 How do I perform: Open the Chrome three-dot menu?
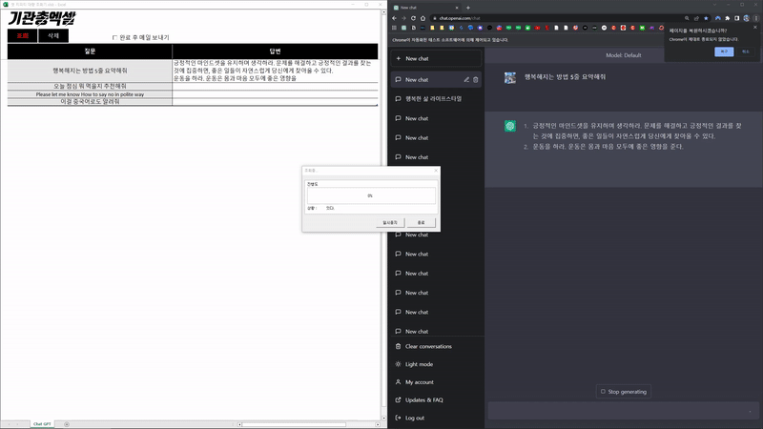(x=755, y=18)
